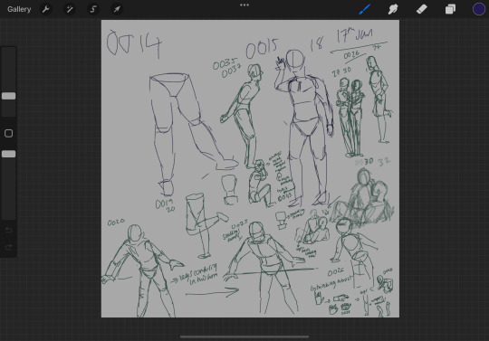Open the Actions wrench menu
Viewport: 489px width, 341px height.
(x=46, y=9)
